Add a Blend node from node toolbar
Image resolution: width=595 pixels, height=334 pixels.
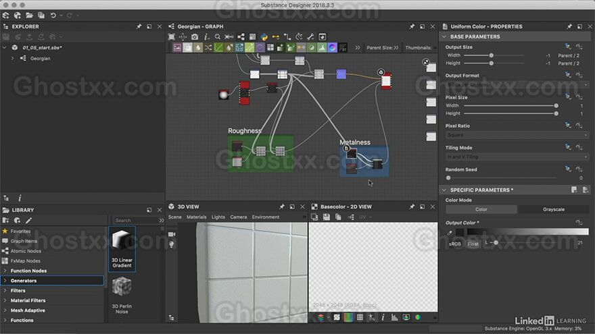point(188,48)
